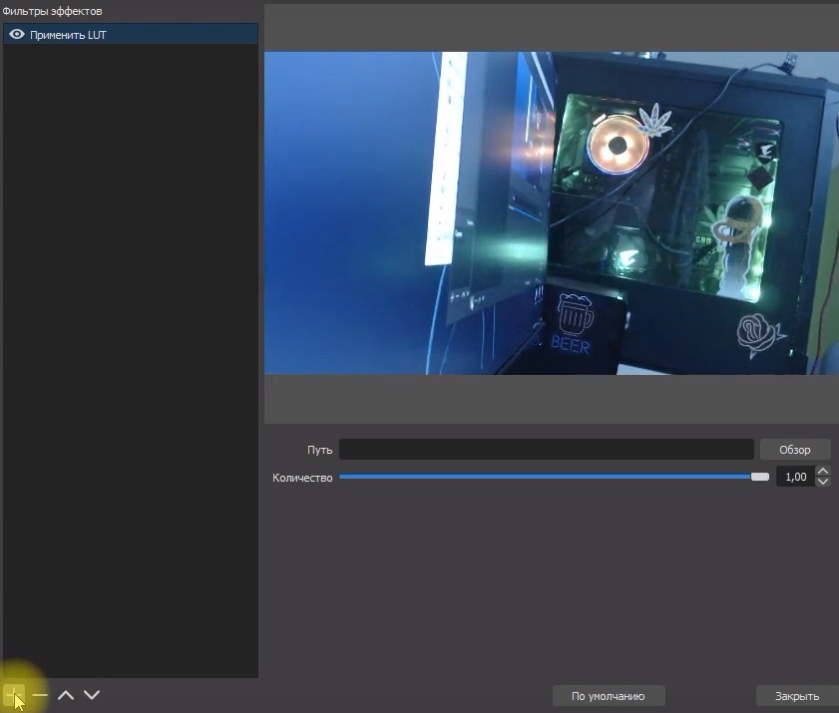Image resolution: width=839 pixels, height=713 pixels.
Task: Click the Путь label text
Action: [x=319, y=450]
